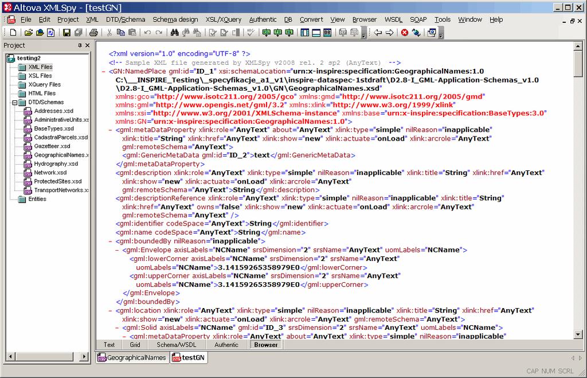The height and width of the screenshot is (378, 587).
Task: Print the document with printer icon
Action: [x=93, y=33]
